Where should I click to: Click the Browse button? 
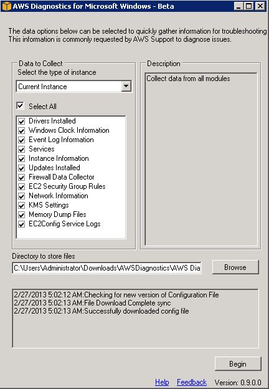pyautogui.click(x=235, y=267)
